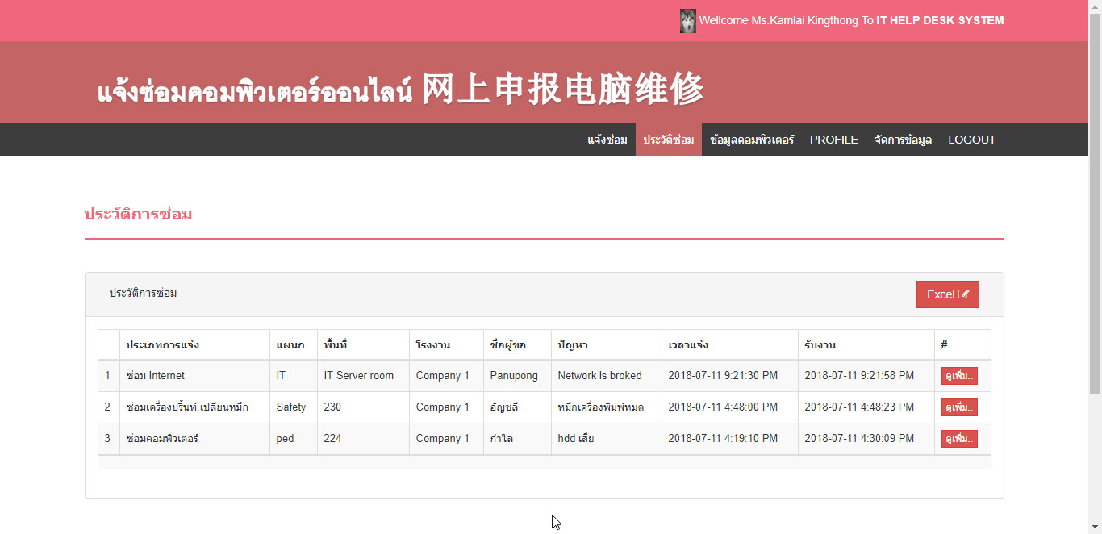Click the 'ped' department cell

click(x=294, y=439)
